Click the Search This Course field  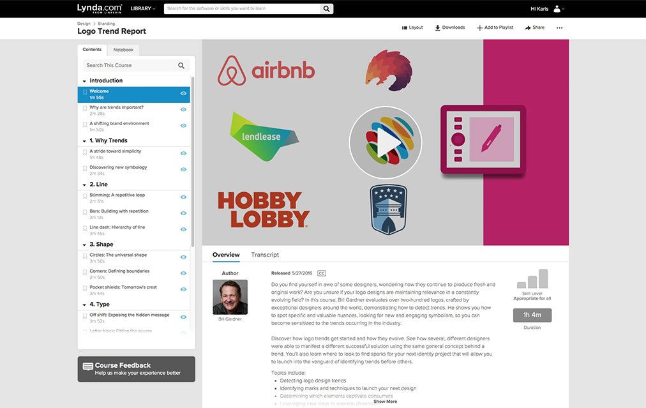click(136, 66)
